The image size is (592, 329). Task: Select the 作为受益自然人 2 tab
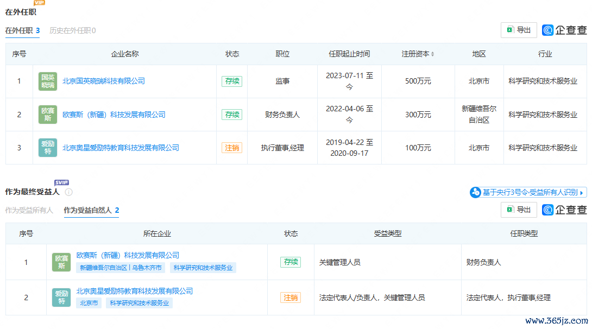[91, 210]
